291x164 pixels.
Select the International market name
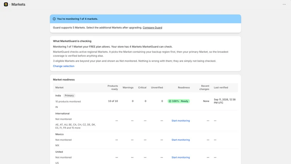[x=62, y=113]
